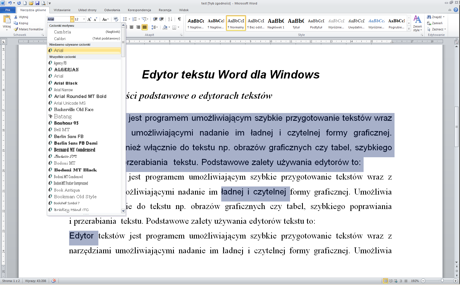
Task: Choose Arial Black from font list
Action: pos(84,83)
